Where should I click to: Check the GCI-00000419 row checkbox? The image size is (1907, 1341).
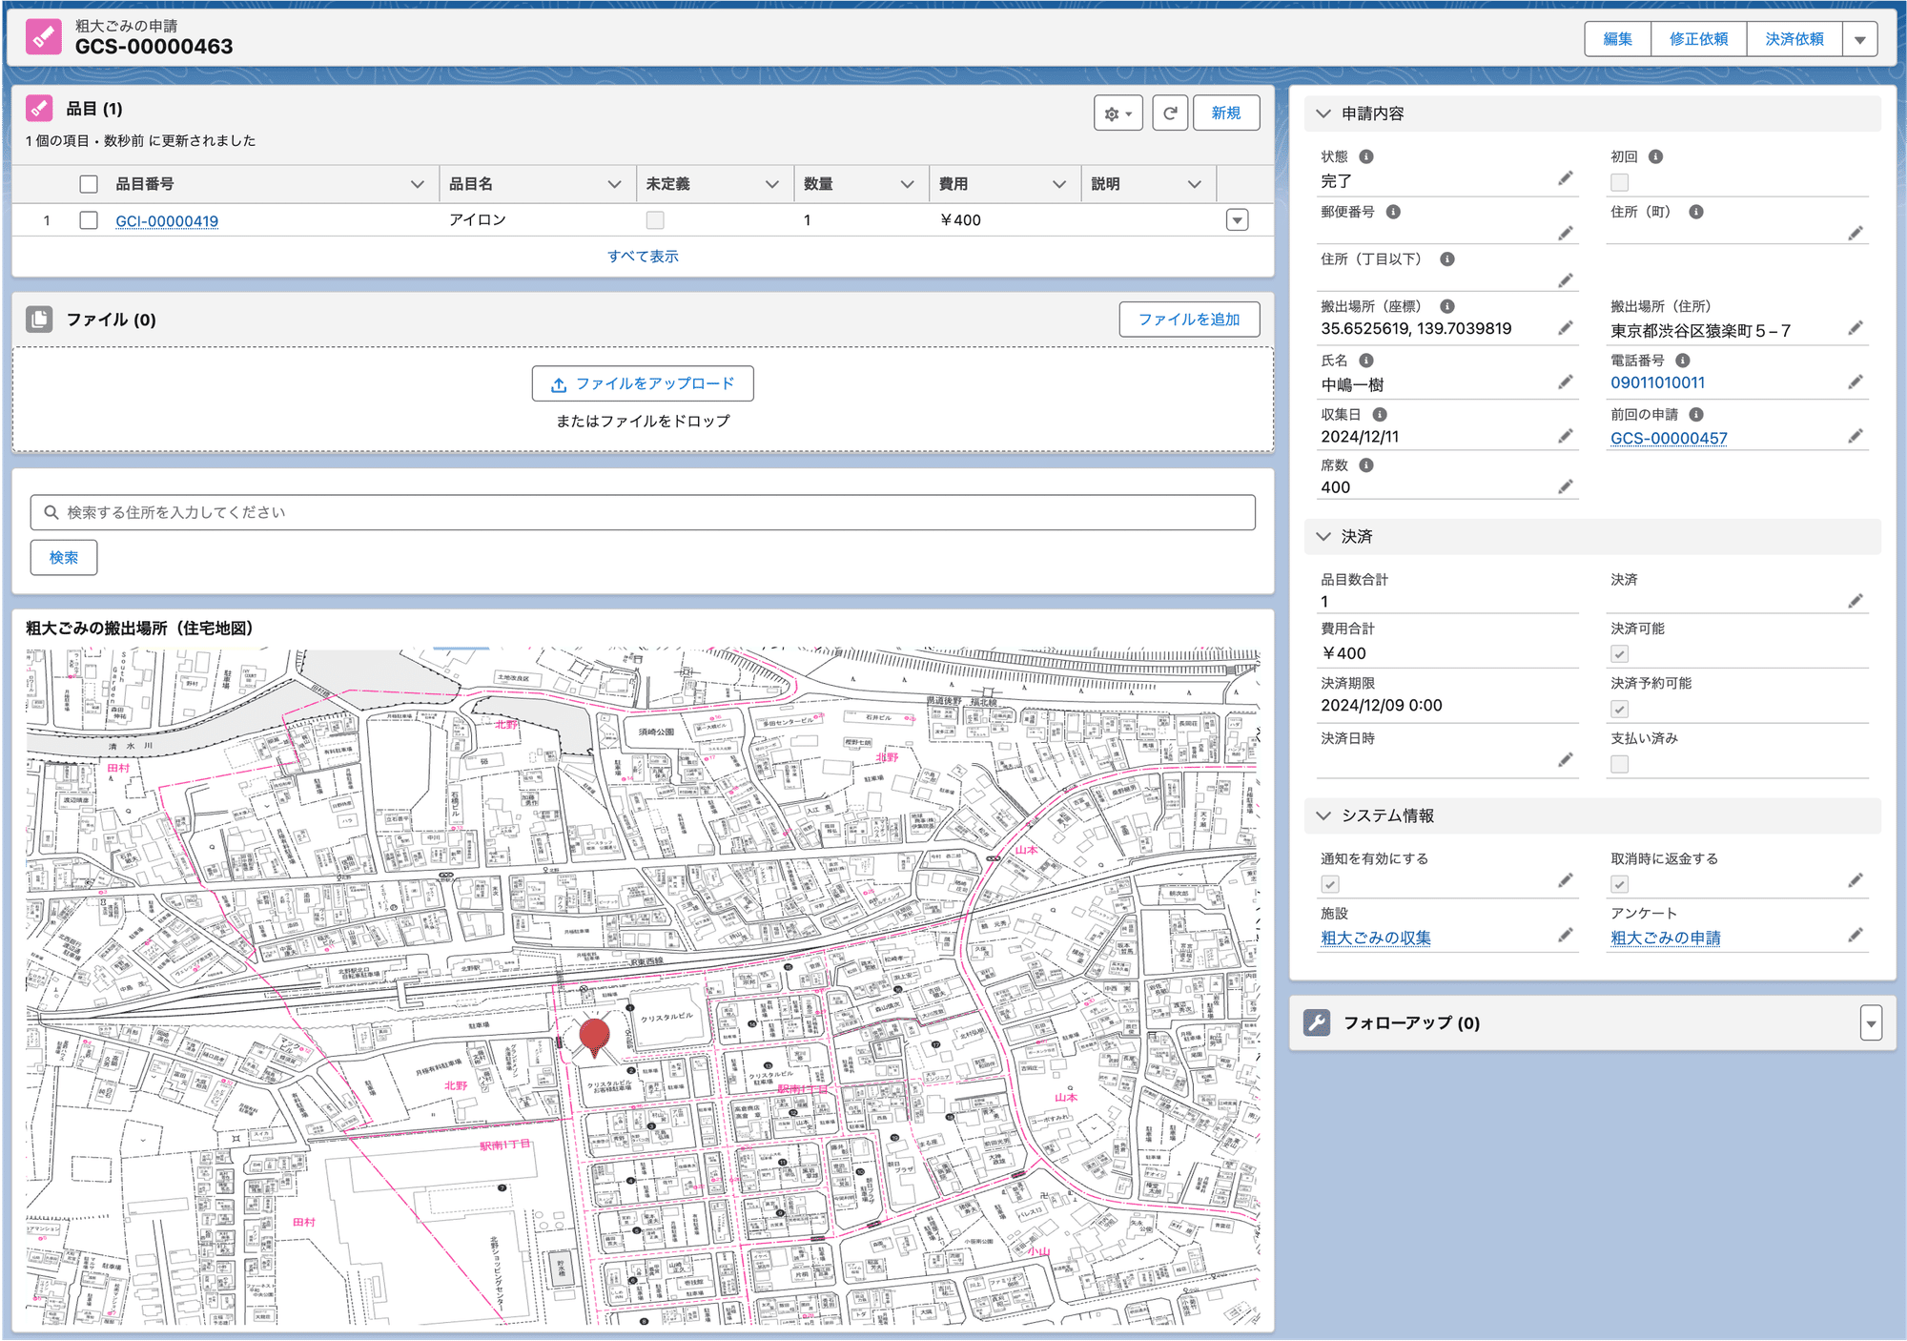89,220
